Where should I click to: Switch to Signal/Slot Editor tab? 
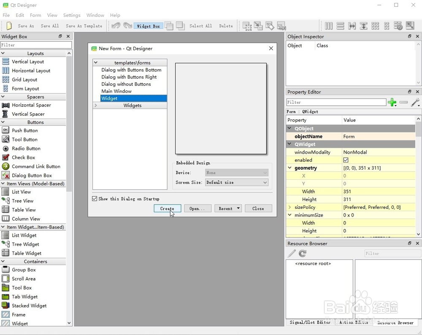point(310,322)
